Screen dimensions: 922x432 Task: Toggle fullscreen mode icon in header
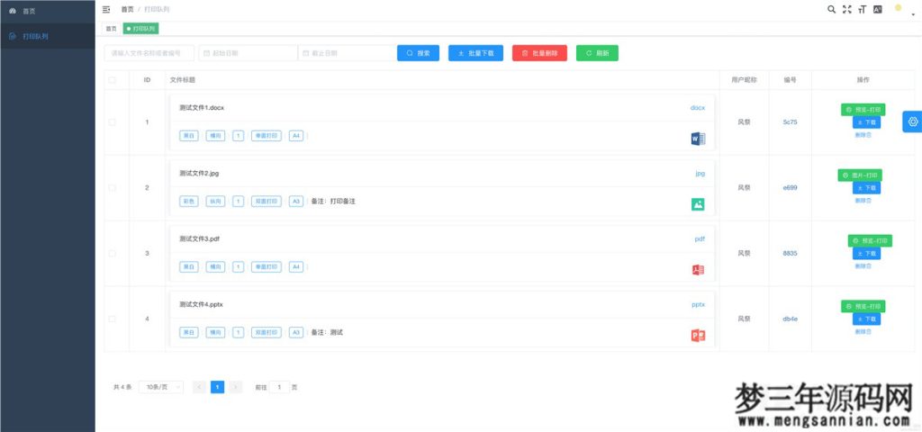(846, 9)
